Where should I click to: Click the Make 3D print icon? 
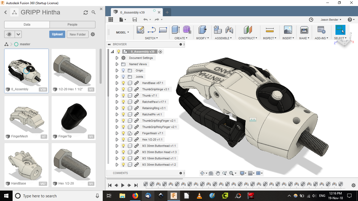pos(304,30)
